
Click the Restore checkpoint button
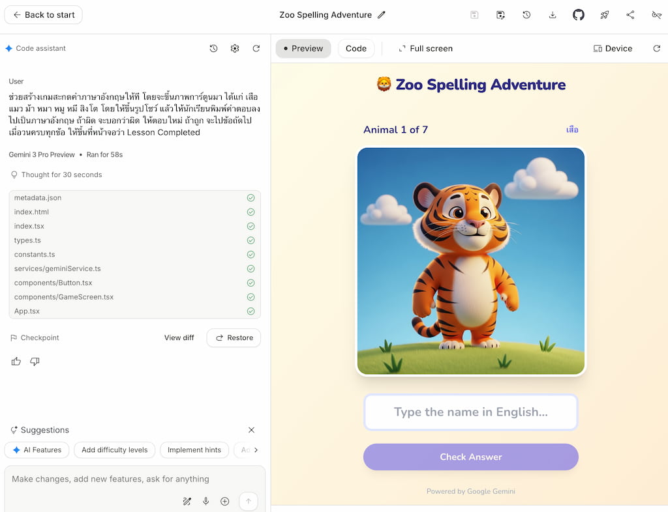(x=234, y=338)
